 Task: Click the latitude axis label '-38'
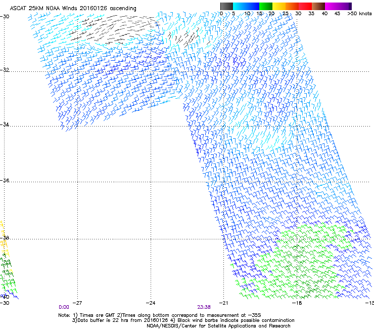click(5, 238)
